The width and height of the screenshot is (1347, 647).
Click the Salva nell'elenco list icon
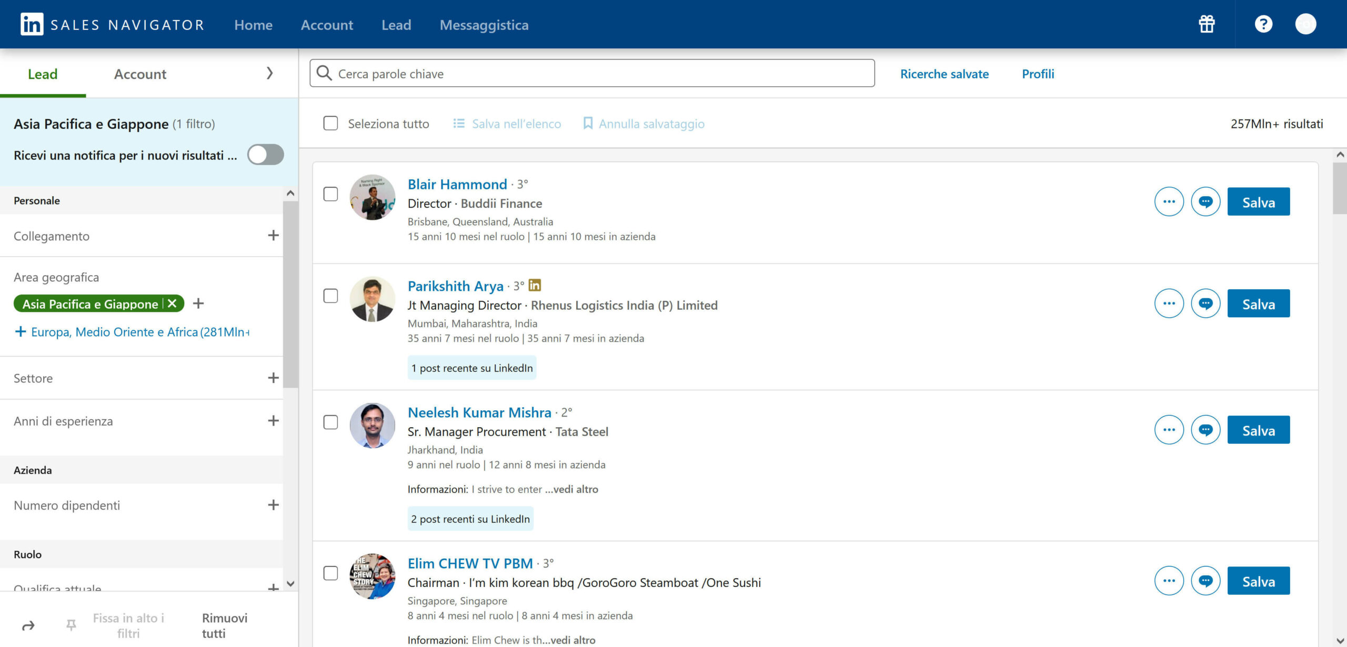click(x=459, y=123)
